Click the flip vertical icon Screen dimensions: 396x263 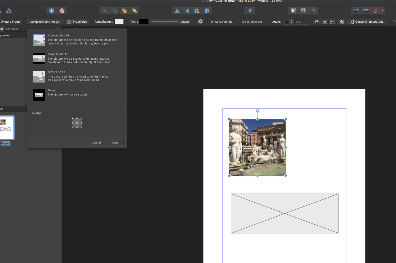pyautogui.click(x=187, y=11)
